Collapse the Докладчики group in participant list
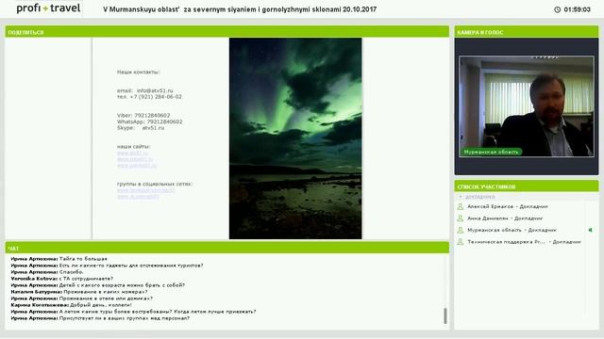Viewport: 604px width, 339px height. 461,197
